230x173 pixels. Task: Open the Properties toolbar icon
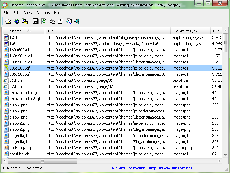pos(60,22)
